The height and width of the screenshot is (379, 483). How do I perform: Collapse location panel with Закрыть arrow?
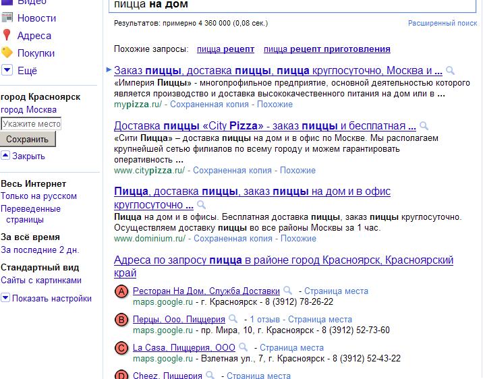[x=5, y=156]
